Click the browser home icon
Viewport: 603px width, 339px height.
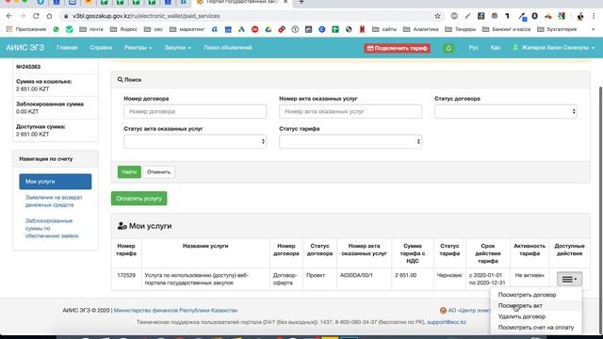tap(49, 16)
